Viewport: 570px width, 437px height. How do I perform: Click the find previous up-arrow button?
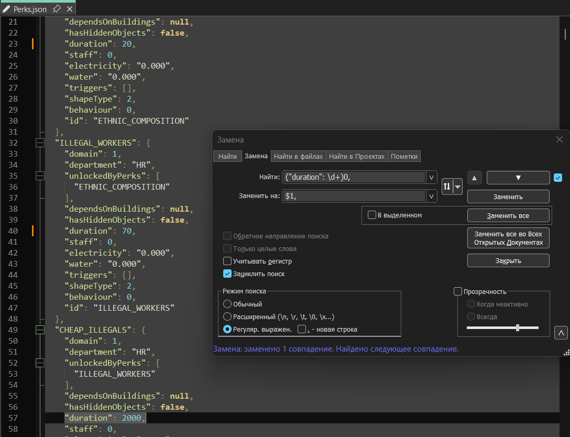click(x=474, y=178)
